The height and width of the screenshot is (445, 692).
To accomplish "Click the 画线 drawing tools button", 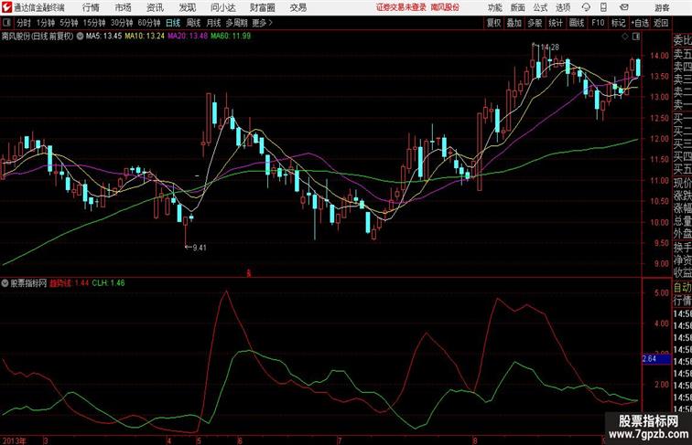I will [577, 23].
